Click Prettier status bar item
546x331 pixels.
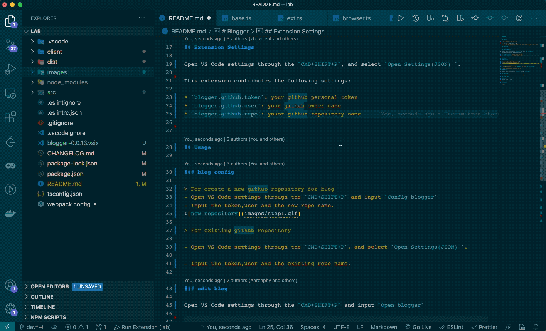click(x=485, y=327)
